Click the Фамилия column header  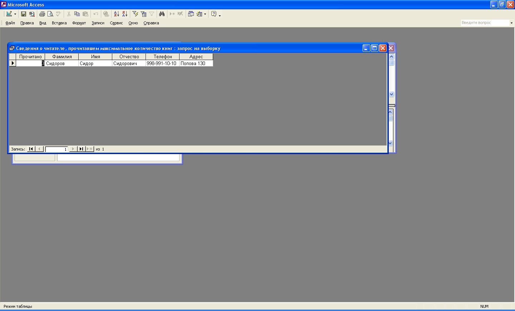pyautogui.click(x=62, y=56)
